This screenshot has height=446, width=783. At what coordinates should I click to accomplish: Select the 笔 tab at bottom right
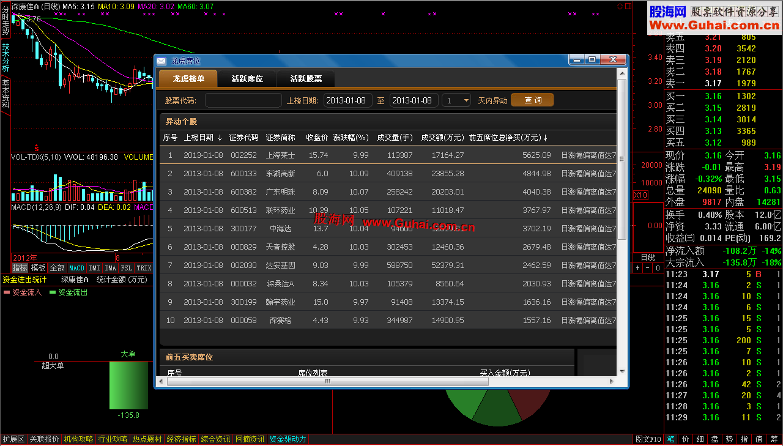tap(670, 439)
